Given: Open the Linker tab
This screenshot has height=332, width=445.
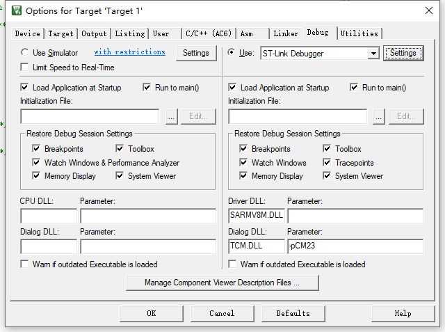Looking at the screenshot, I should 286,33.
